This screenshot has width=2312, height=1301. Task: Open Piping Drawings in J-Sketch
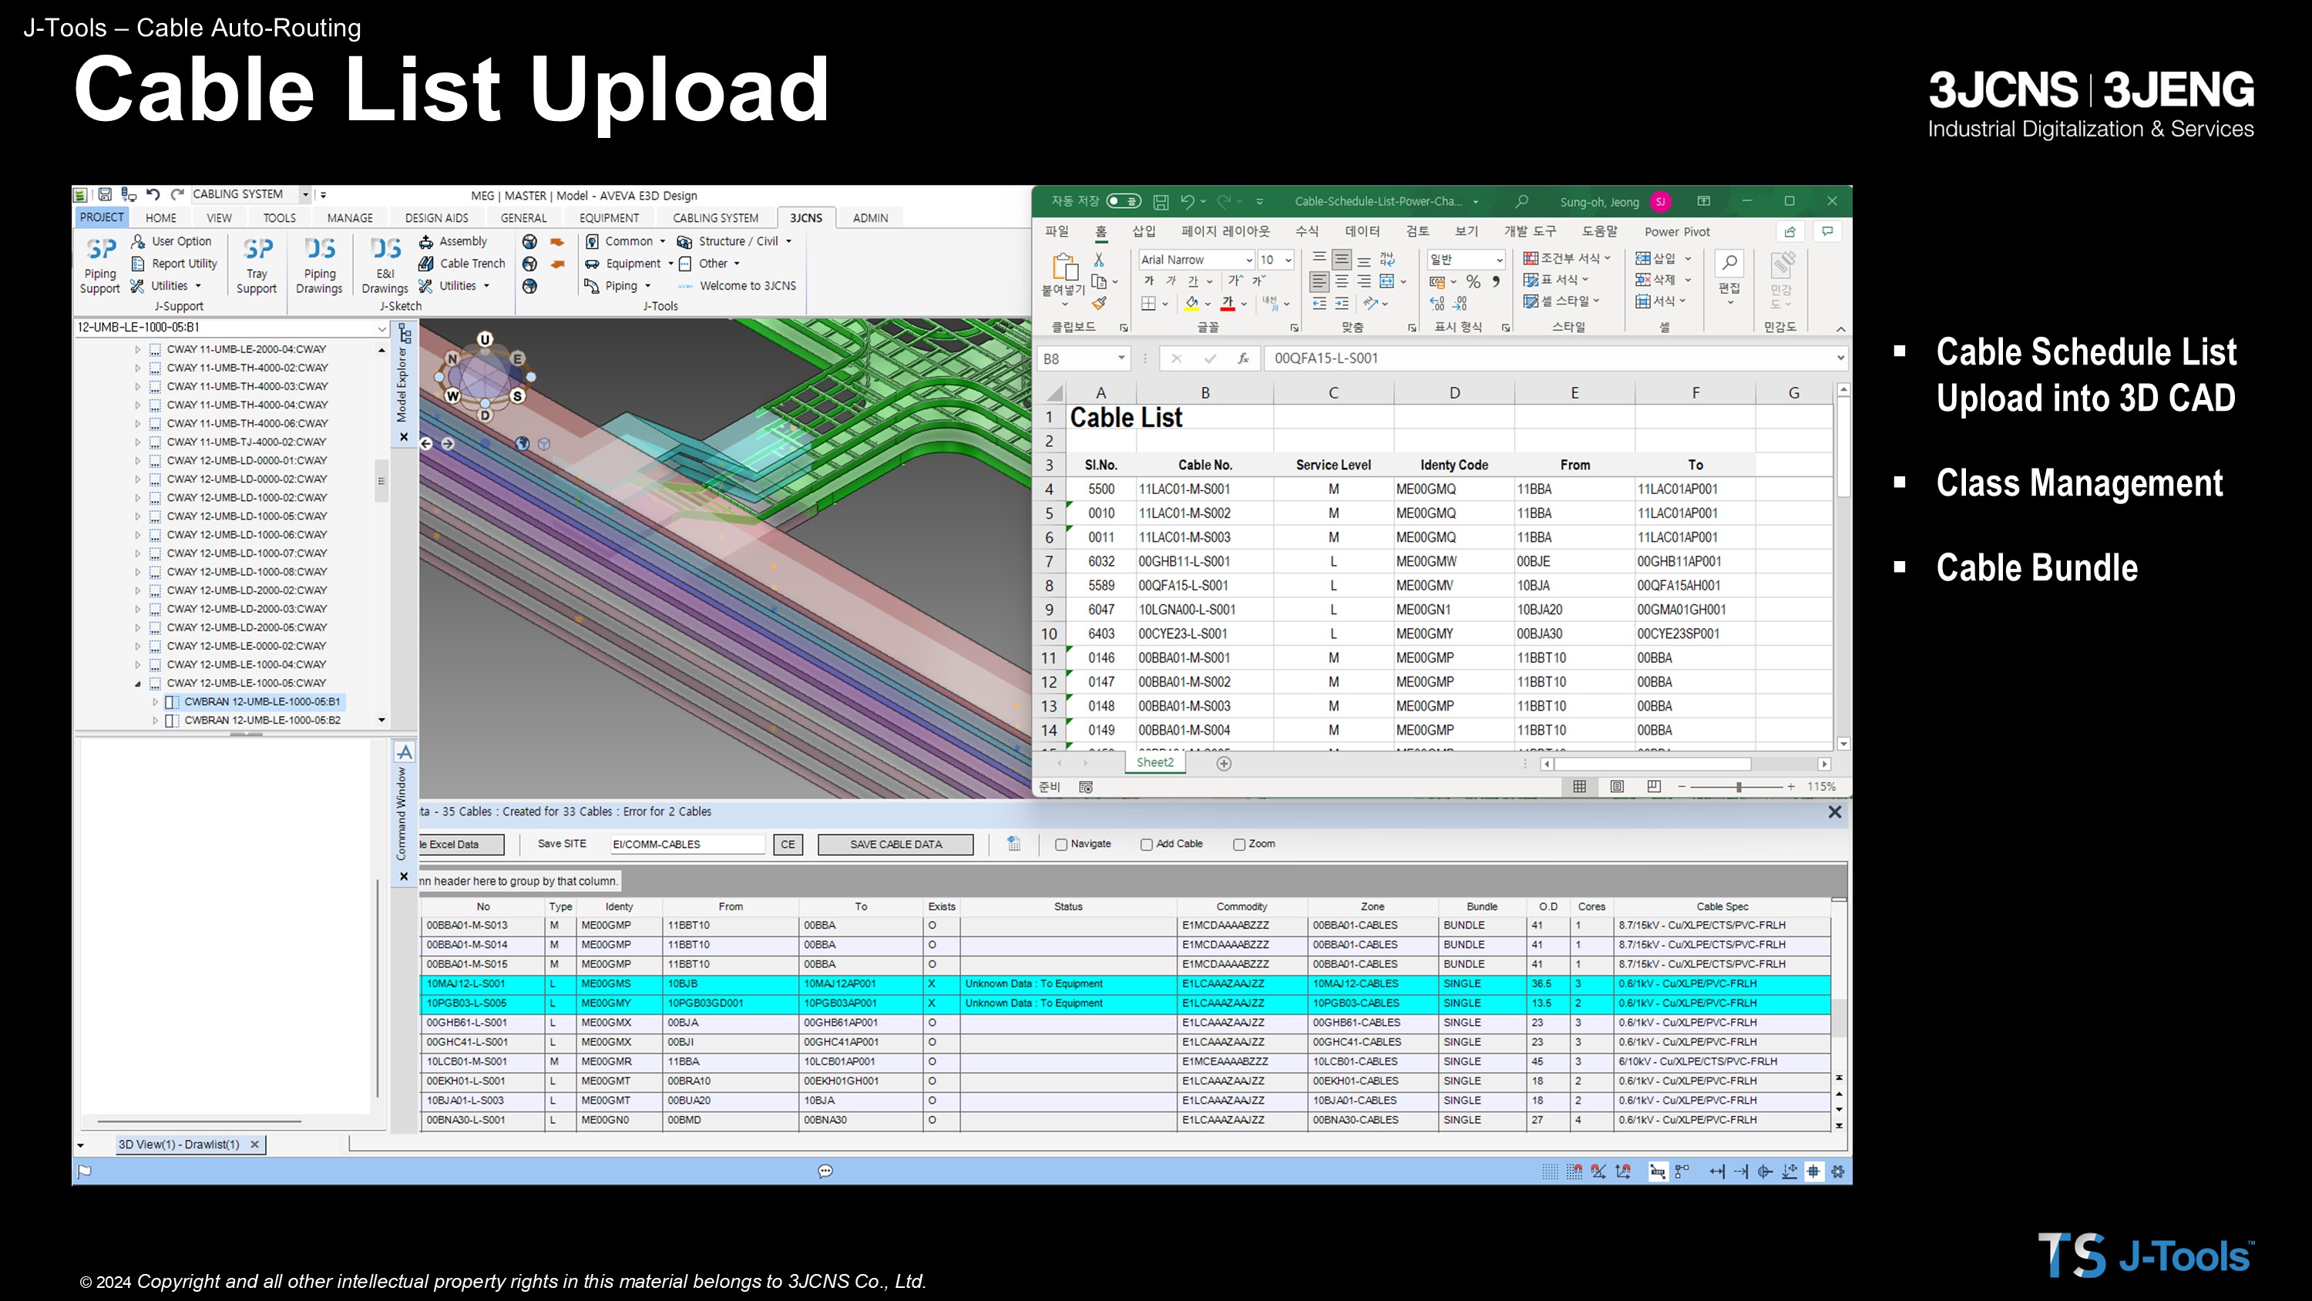[x=320, y=265]
